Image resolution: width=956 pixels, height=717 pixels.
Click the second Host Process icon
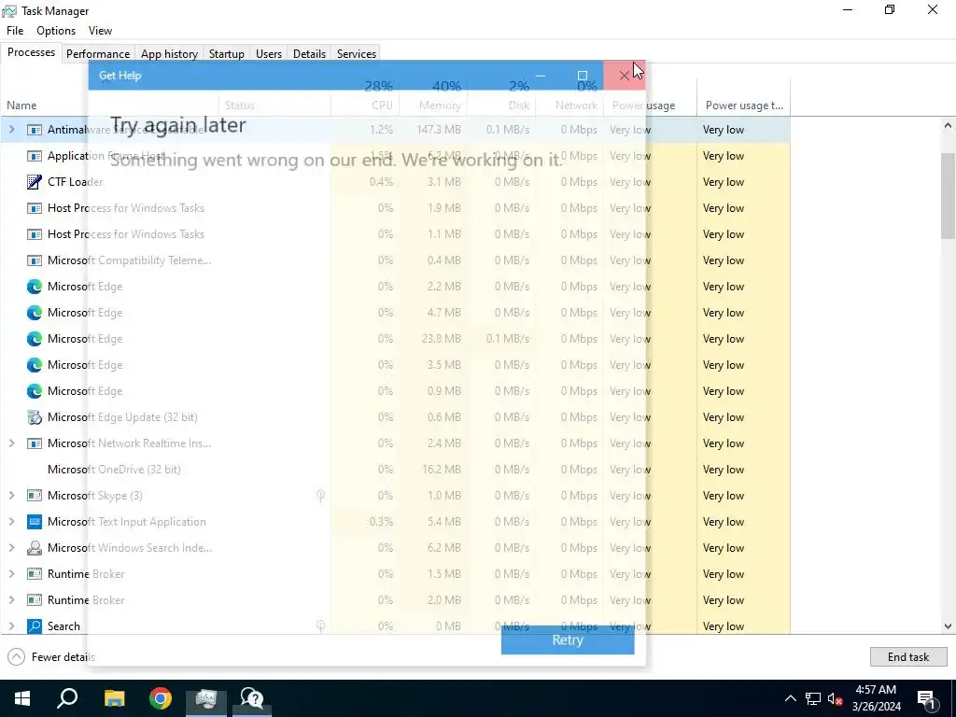(x=35, y=234)
